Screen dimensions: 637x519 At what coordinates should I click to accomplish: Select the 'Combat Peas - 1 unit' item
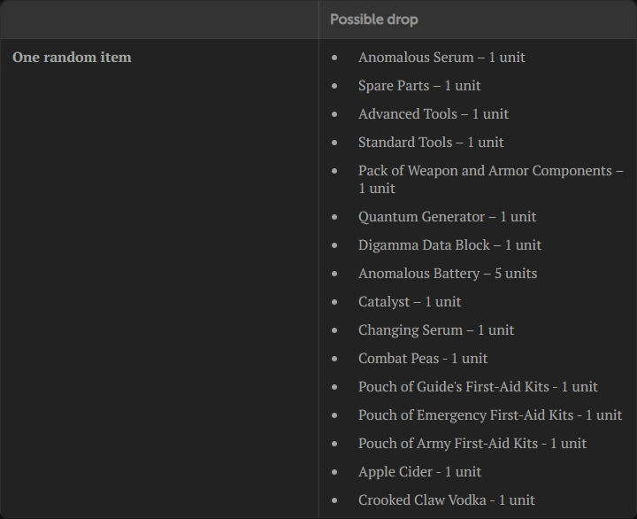point(422,359)
